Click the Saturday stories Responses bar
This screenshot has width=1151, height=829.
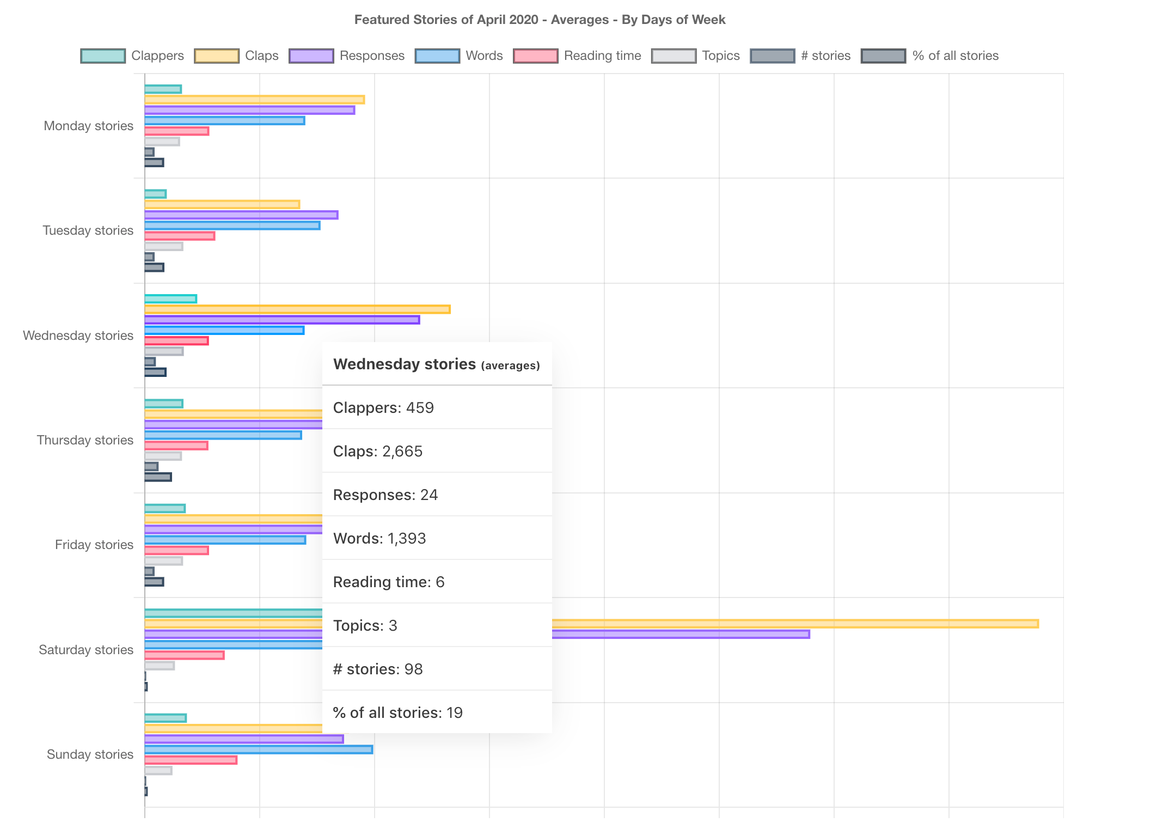[681, 635]
